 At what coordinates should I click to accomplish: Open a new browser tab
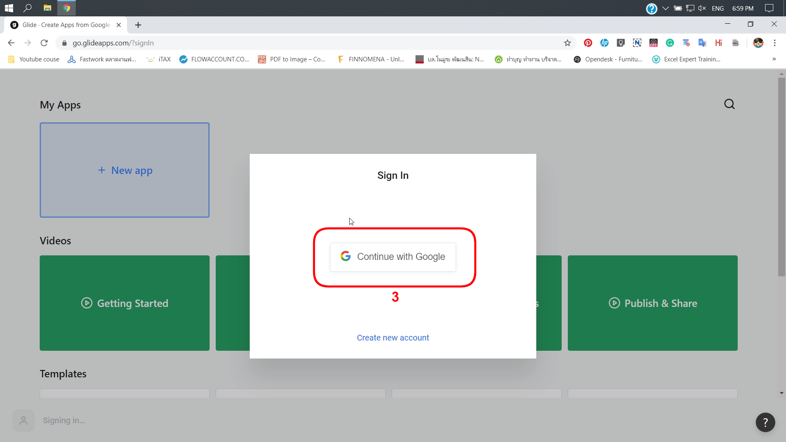138,25
